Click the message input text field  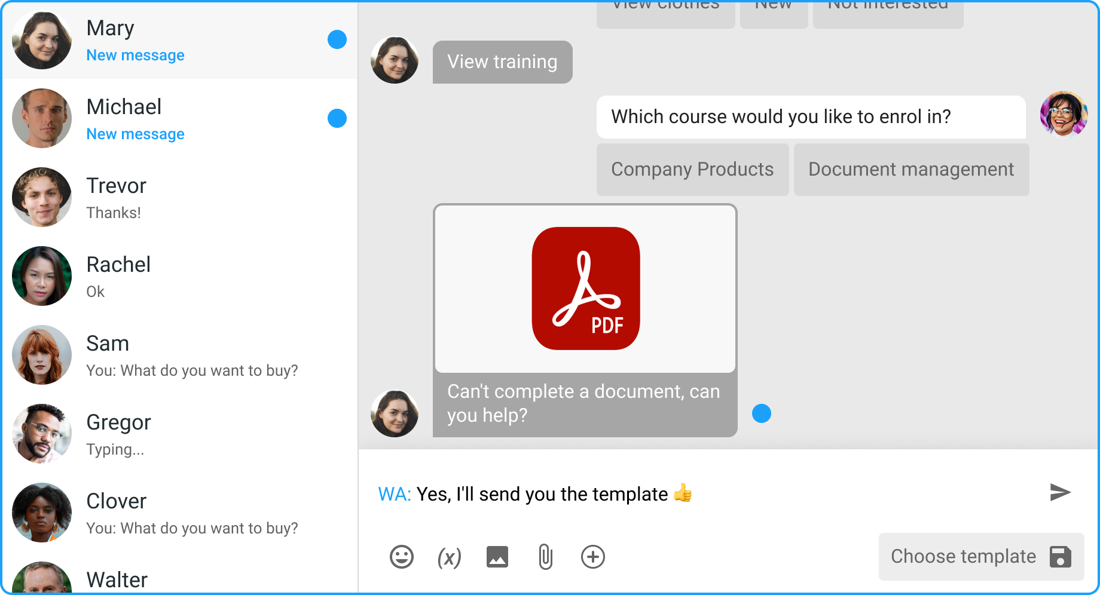pos(705,493)
